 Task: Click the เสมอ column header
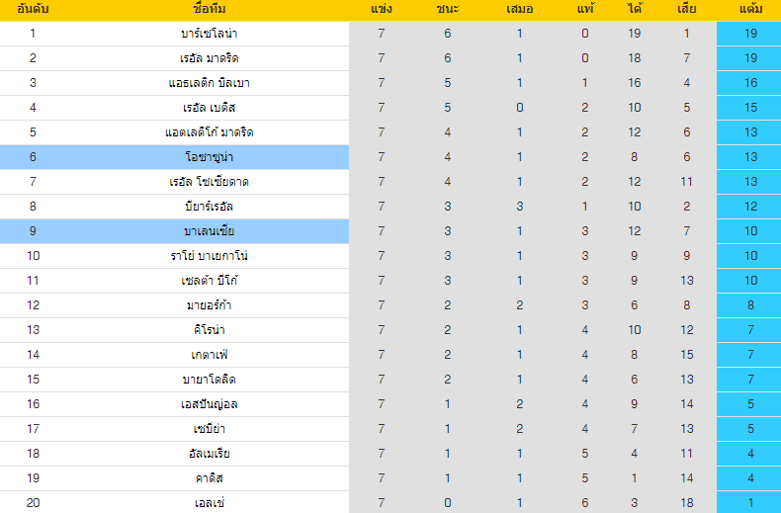click(519, 9)
